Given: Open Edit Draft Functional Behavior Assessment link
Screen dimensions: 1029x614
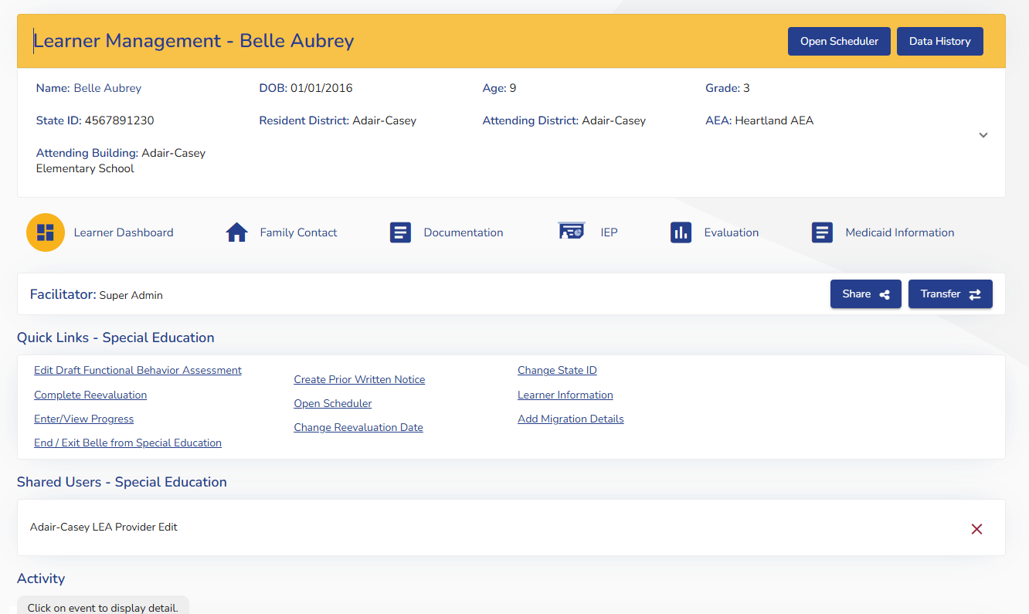Looking at the screenshot, I should click(138, 371).
